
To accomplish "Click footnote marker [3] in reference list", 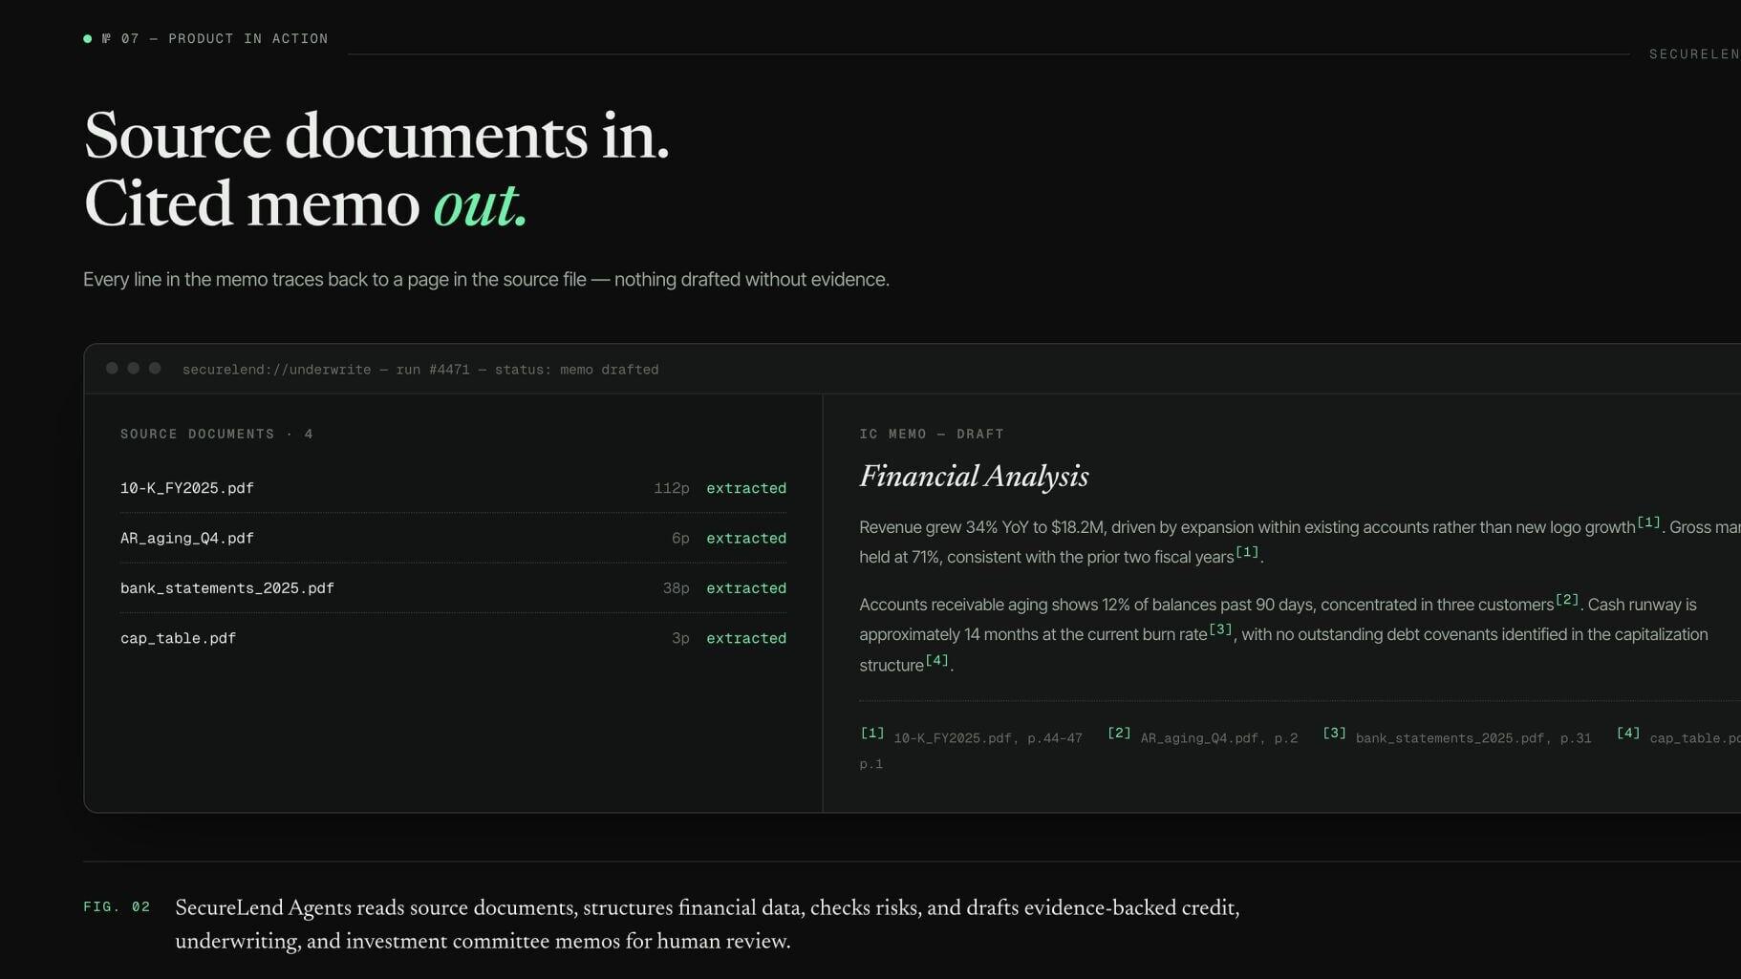I will click(x=1334, y=734).
